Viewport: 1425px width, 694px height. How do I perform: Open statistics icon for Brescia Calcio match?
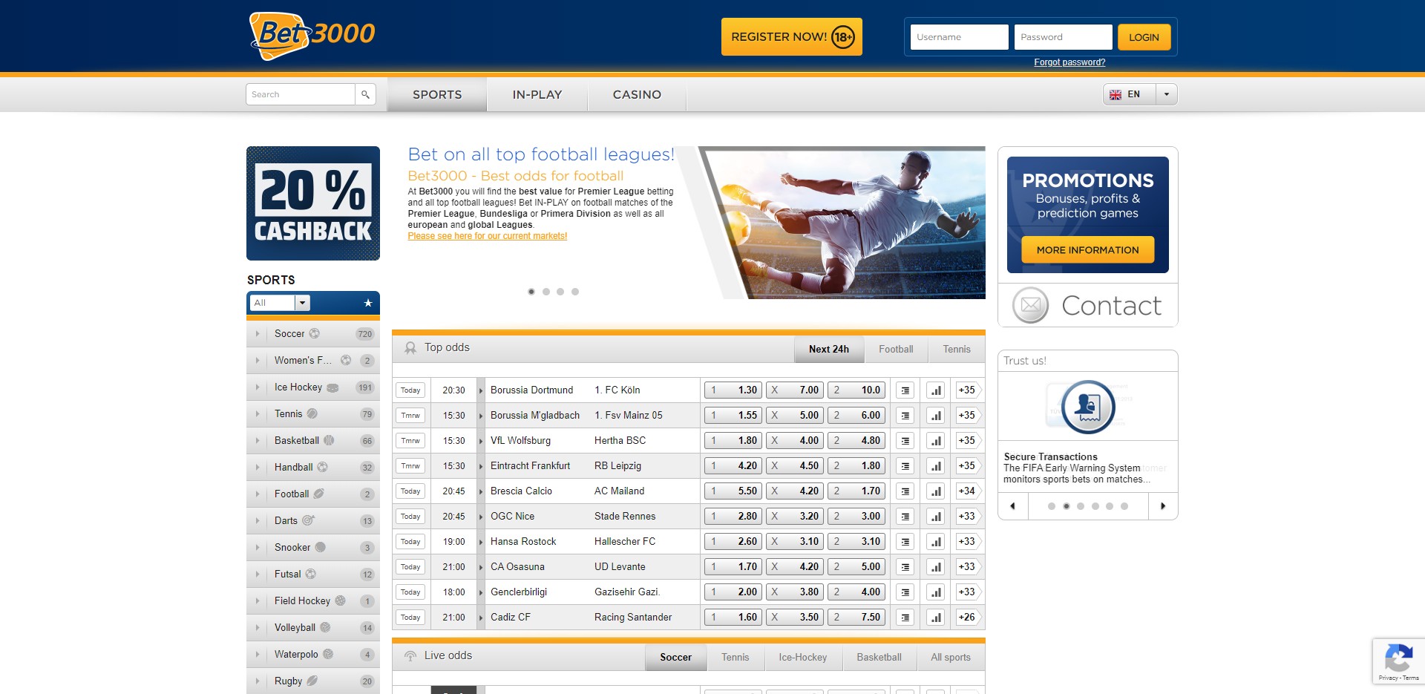(935, 491)
